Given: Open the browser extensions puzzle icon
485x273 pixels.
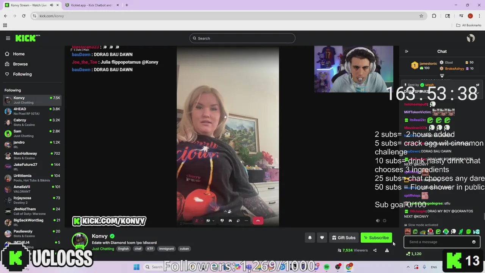Looking at the screenshot, I should coord(434,16).
